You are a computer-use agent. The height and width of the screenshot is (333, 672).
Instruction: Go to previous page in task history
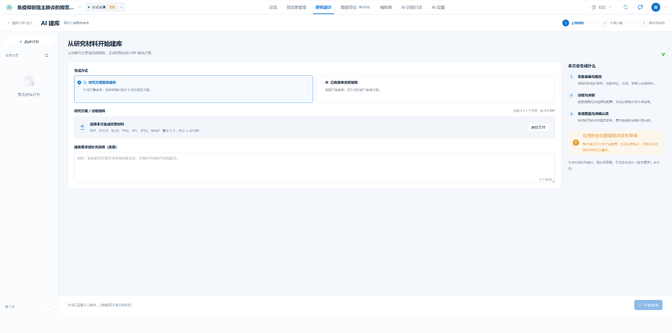click(x=40, y=307)
